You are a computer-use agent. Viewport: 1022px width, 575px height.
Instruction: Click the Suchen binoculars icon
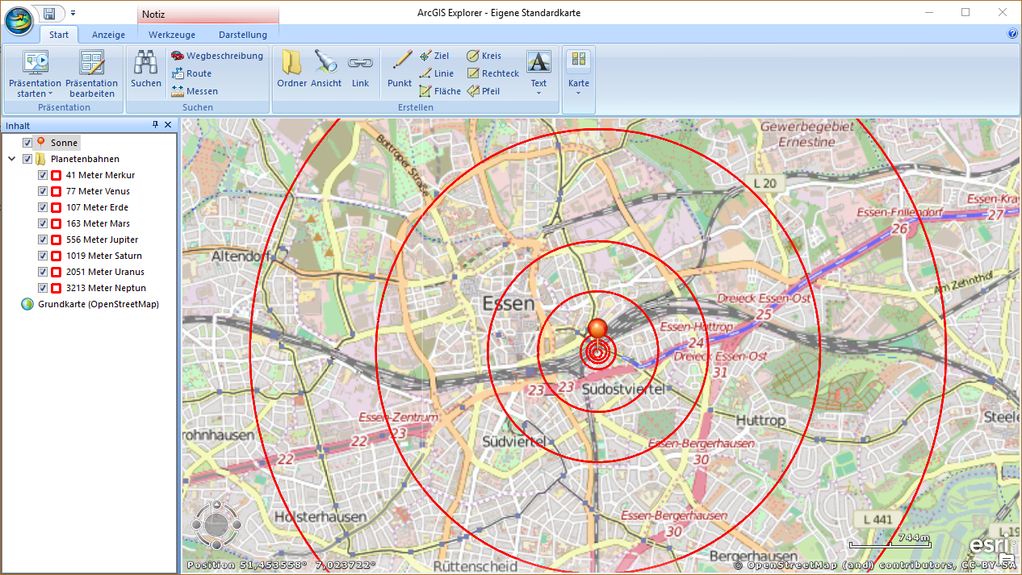tap(146, 64)
